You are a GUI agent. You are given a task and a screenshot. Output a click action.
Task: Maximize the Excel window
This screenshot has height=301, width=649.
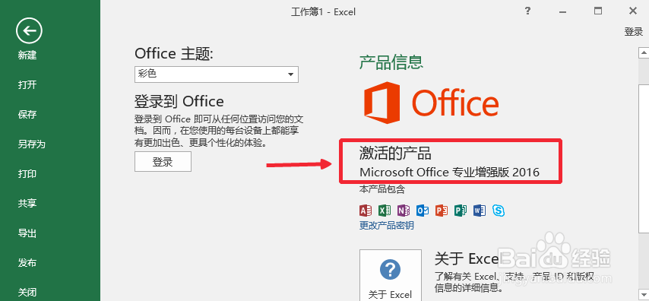tap(598, 11)
